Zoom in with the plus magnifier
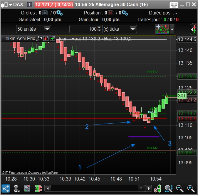This screenshot has width=198, height=195. pos(191,189)
